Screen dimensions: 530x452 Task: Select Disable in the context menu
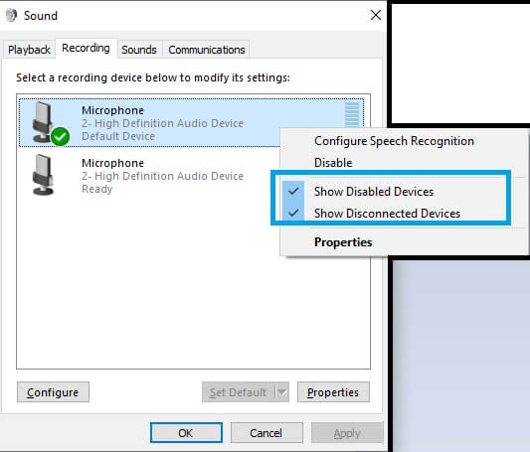(x=333, y=163)
